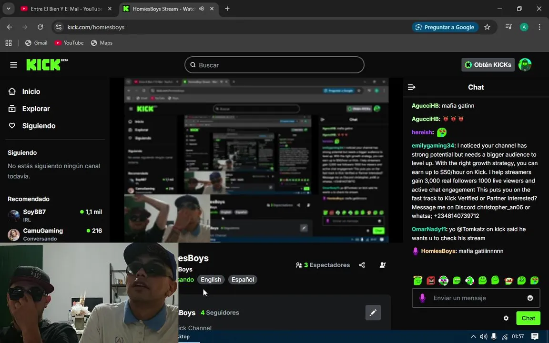
Task: Collapse the chat panel with arrow icon
Action: (x=411, y=87)
